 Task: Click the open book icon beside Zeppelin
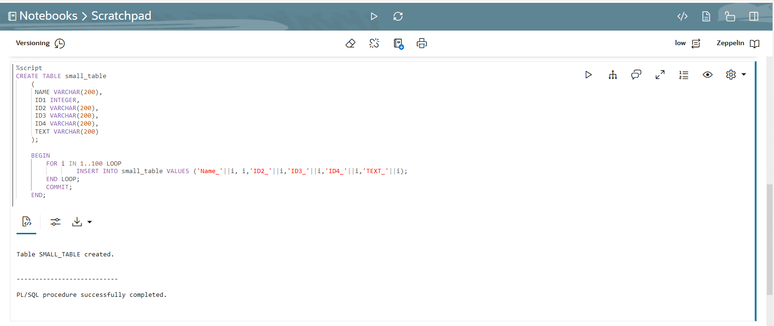[755, 44]
